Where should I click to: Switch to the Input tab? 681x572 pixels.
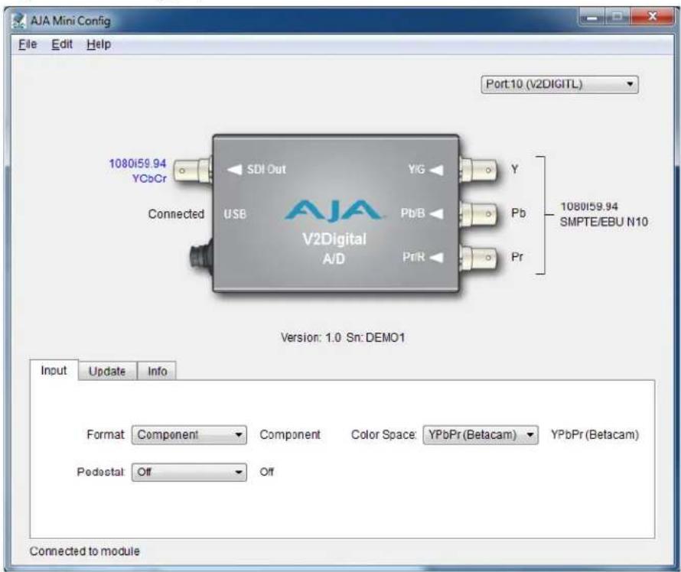click(x=54, y=370)
